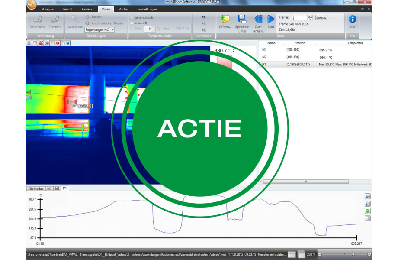Select the automatisch temperature scale option
The image size is (398, 260).
click(132, 17)
